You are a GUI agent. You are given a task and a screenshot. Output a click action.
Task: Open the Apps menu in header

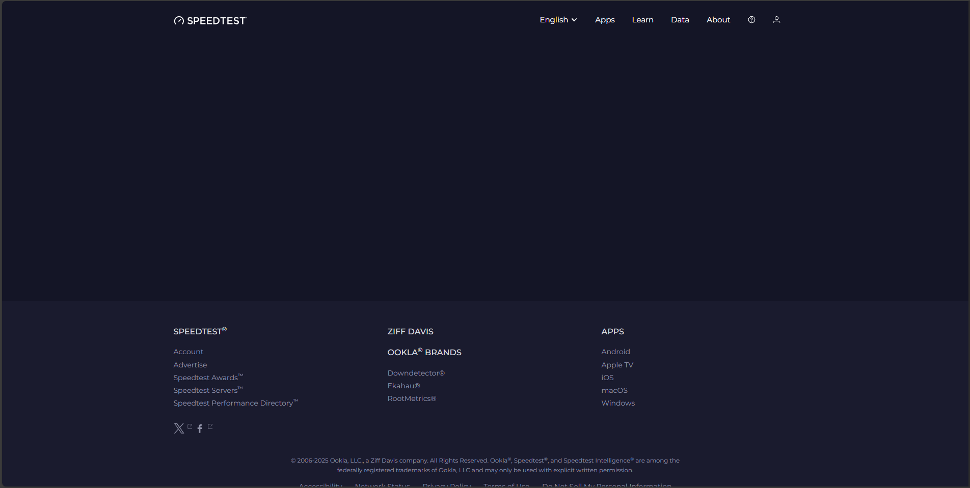[x=605, y=20]
